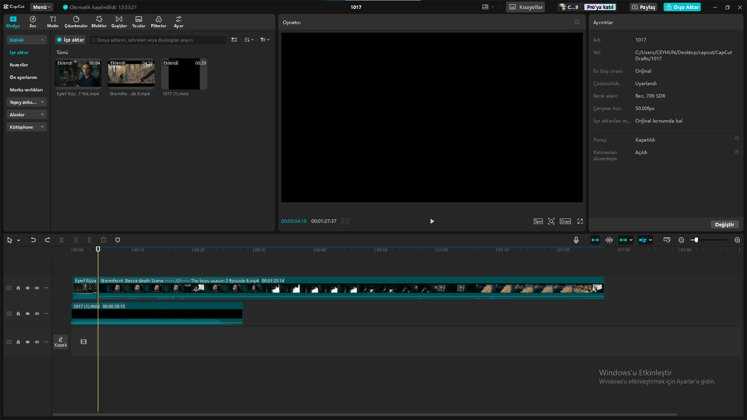Switch media grid view layout
Screen dimensions: 747x420
coord(234,40)
